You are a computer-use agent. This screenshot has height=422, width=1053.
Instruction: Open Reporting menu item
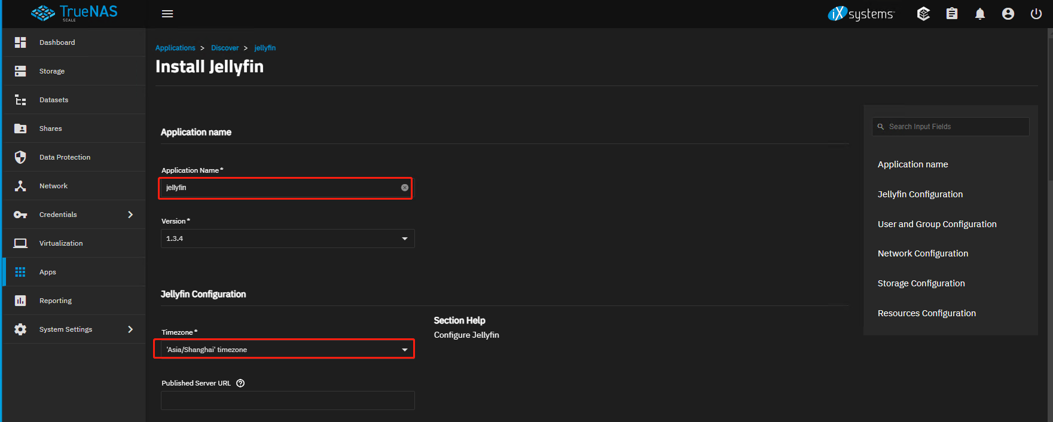coord(74,301)
